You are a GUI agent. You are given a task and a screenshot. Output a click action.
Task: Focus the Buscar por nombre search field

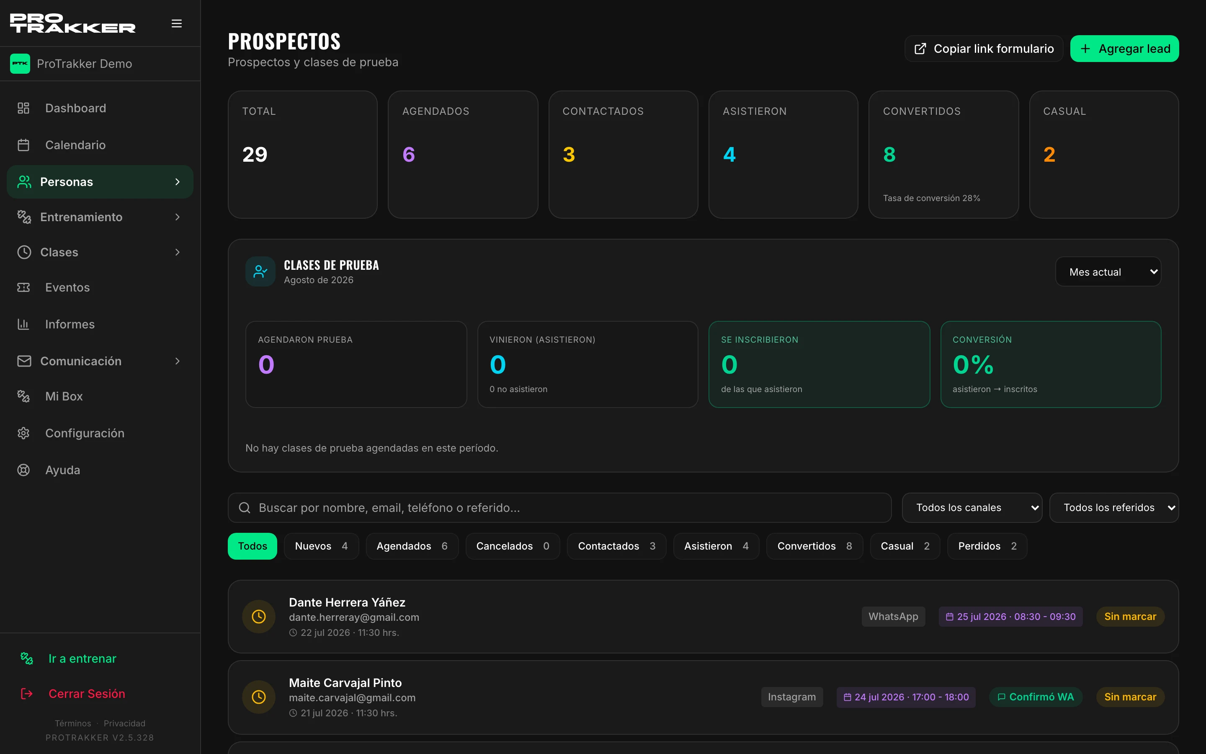(x=559, y=508)
